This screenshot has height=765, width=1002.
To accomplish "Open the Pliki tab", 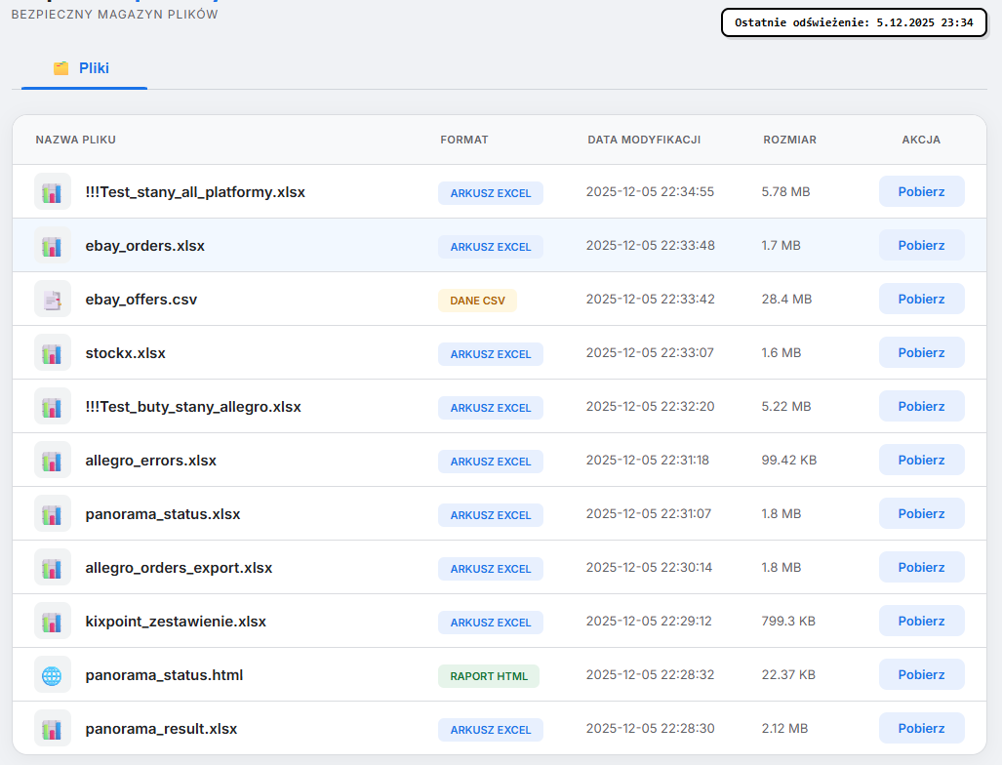I will [83, 68].
